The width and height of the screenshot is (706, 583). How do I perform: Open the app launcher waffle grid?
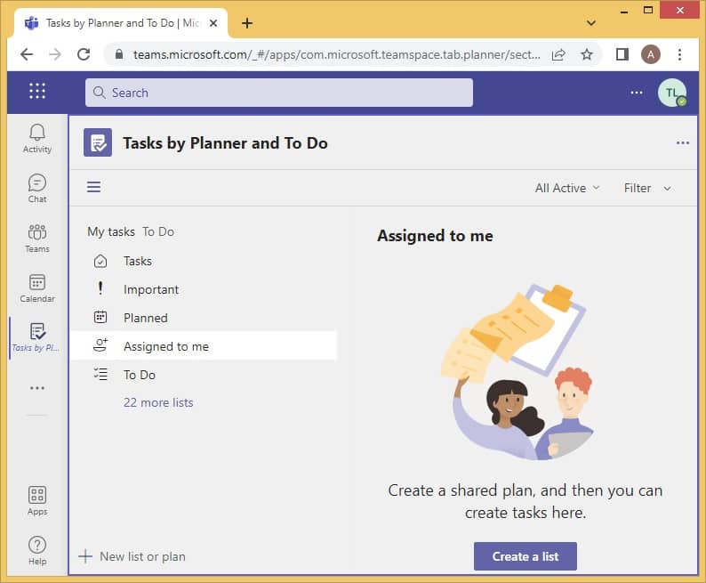click(x=37, y=91)
